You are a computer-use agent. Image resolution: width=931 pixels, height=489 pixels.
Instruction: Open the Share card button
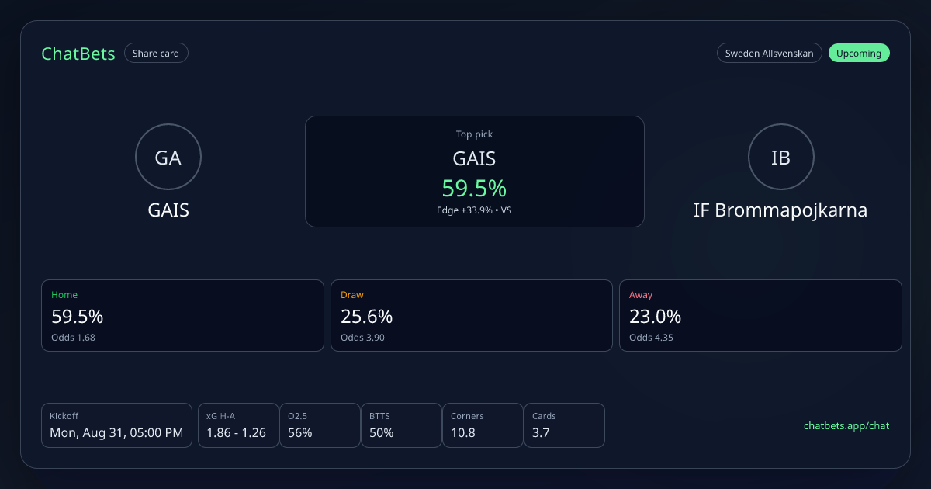[156, 54]
